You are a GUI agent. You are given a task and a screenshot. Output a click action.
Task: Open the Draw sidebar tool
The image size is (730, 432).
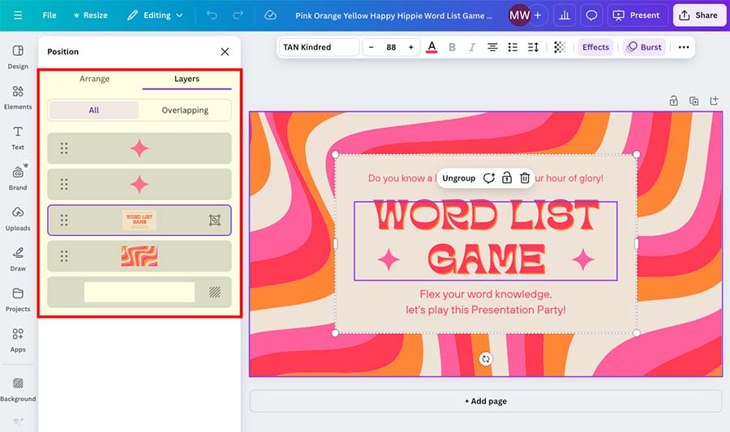(18, 259)
